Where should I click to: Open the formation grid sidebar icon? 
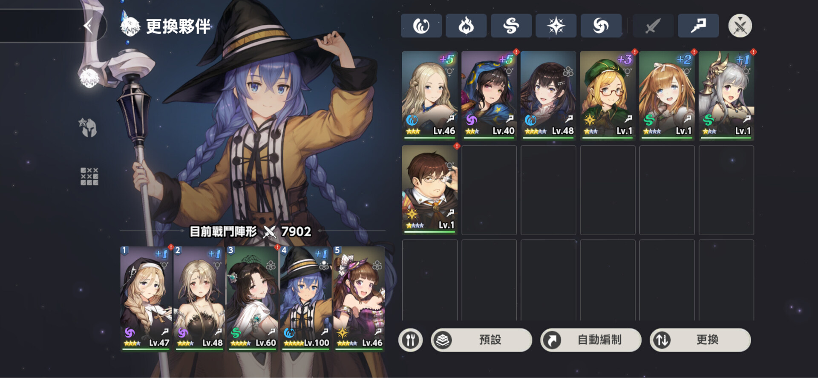point(89,176)
